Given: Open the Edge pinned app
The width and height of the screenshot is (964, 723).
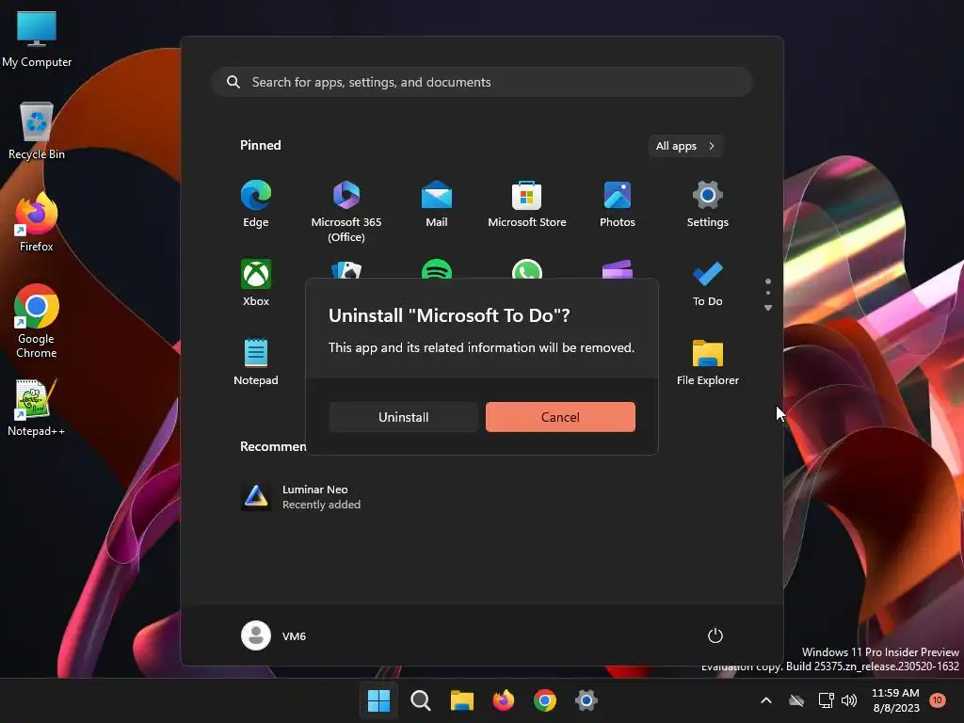Looking at the screenshot, I should click(x=256, y=204).
